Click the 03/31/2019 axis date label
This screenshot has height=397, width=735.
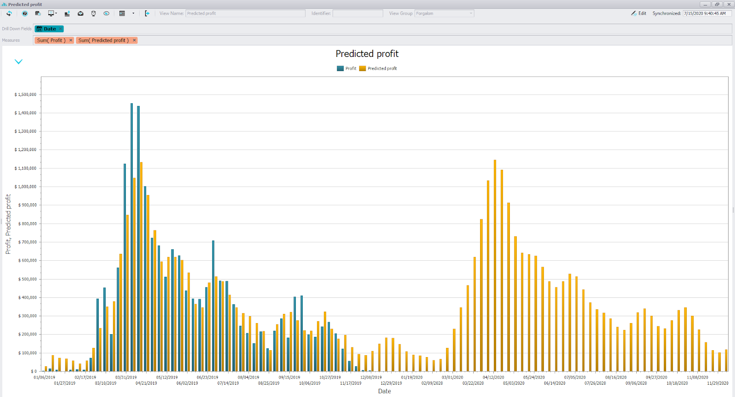pyautogui.click(x=126, y=377)
